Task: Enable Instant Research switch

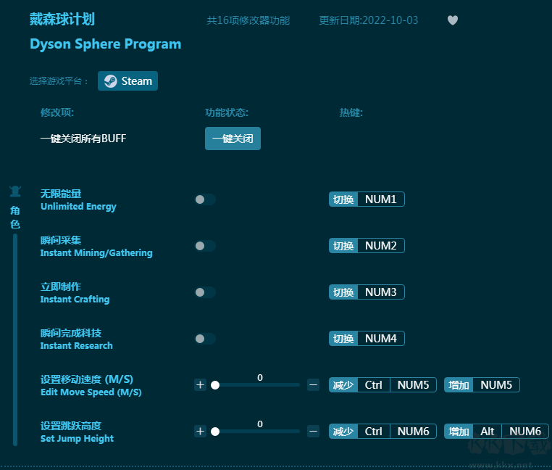Action: [205, 339]
